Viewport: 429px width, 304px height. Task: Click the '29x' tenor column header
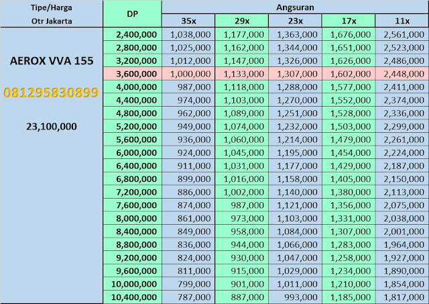point(242,21)
